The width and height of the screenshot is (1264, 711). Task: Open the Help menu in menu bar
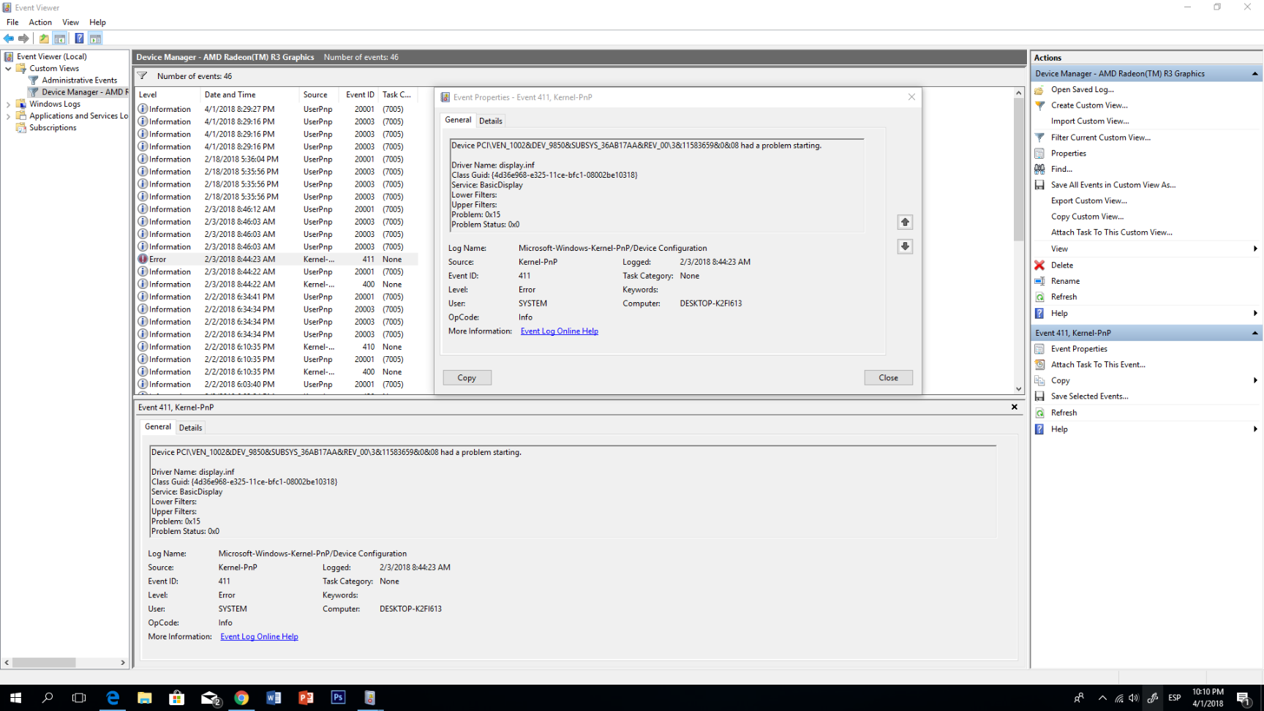[97, 23]
